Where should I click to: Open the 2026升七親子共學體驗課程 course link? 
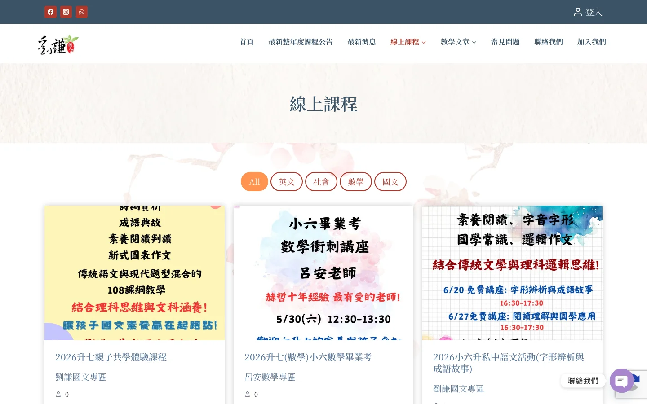tap(111, 357)
